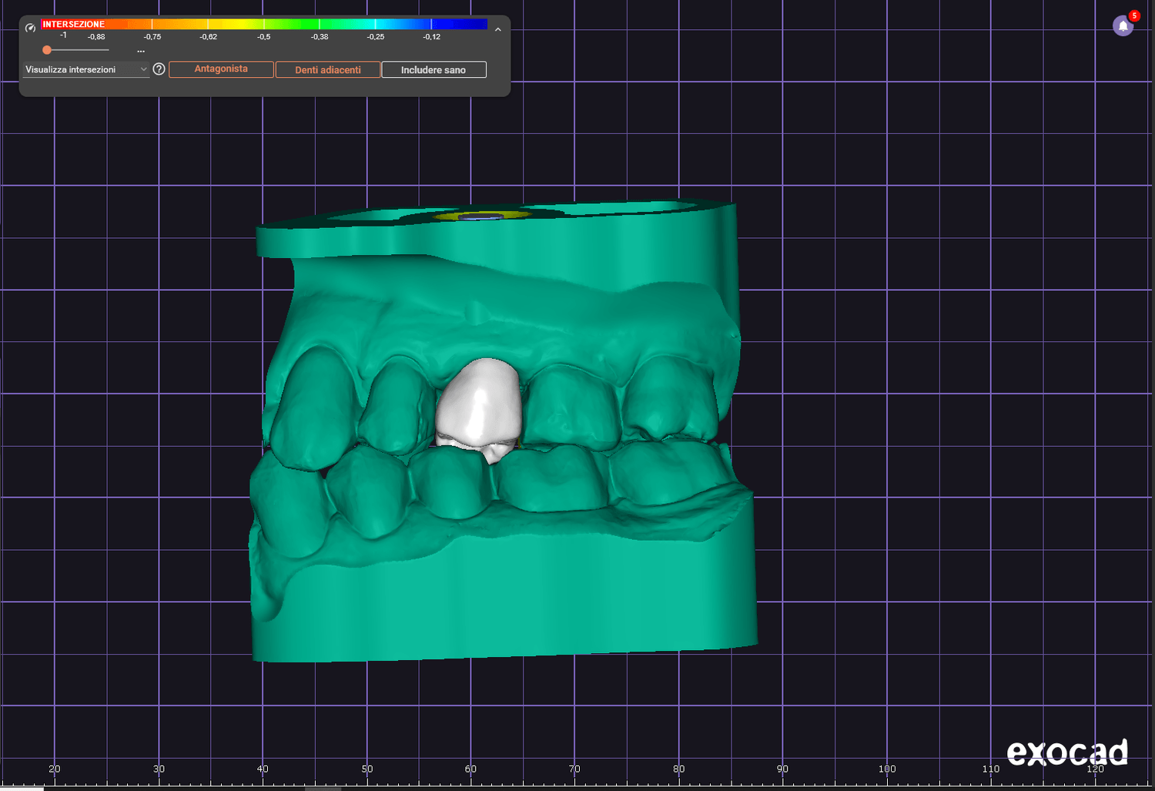This screenshot has height=791, width=1155.
Task: Open the Visualizza intersezioni dropdown
Action: 85,69
